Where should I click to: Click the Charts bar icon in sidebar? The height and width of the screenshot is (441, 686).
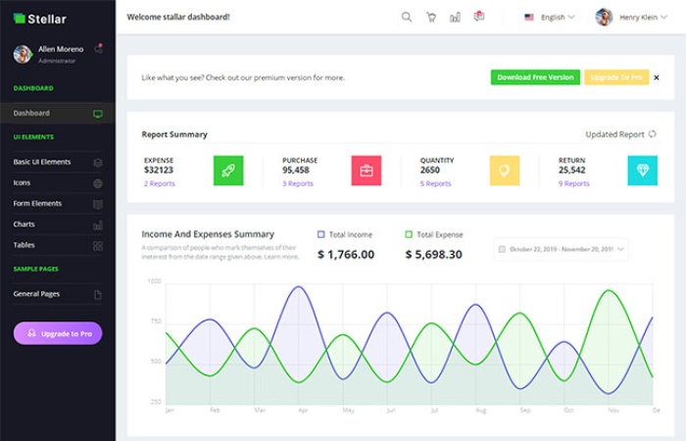(98, 224)
